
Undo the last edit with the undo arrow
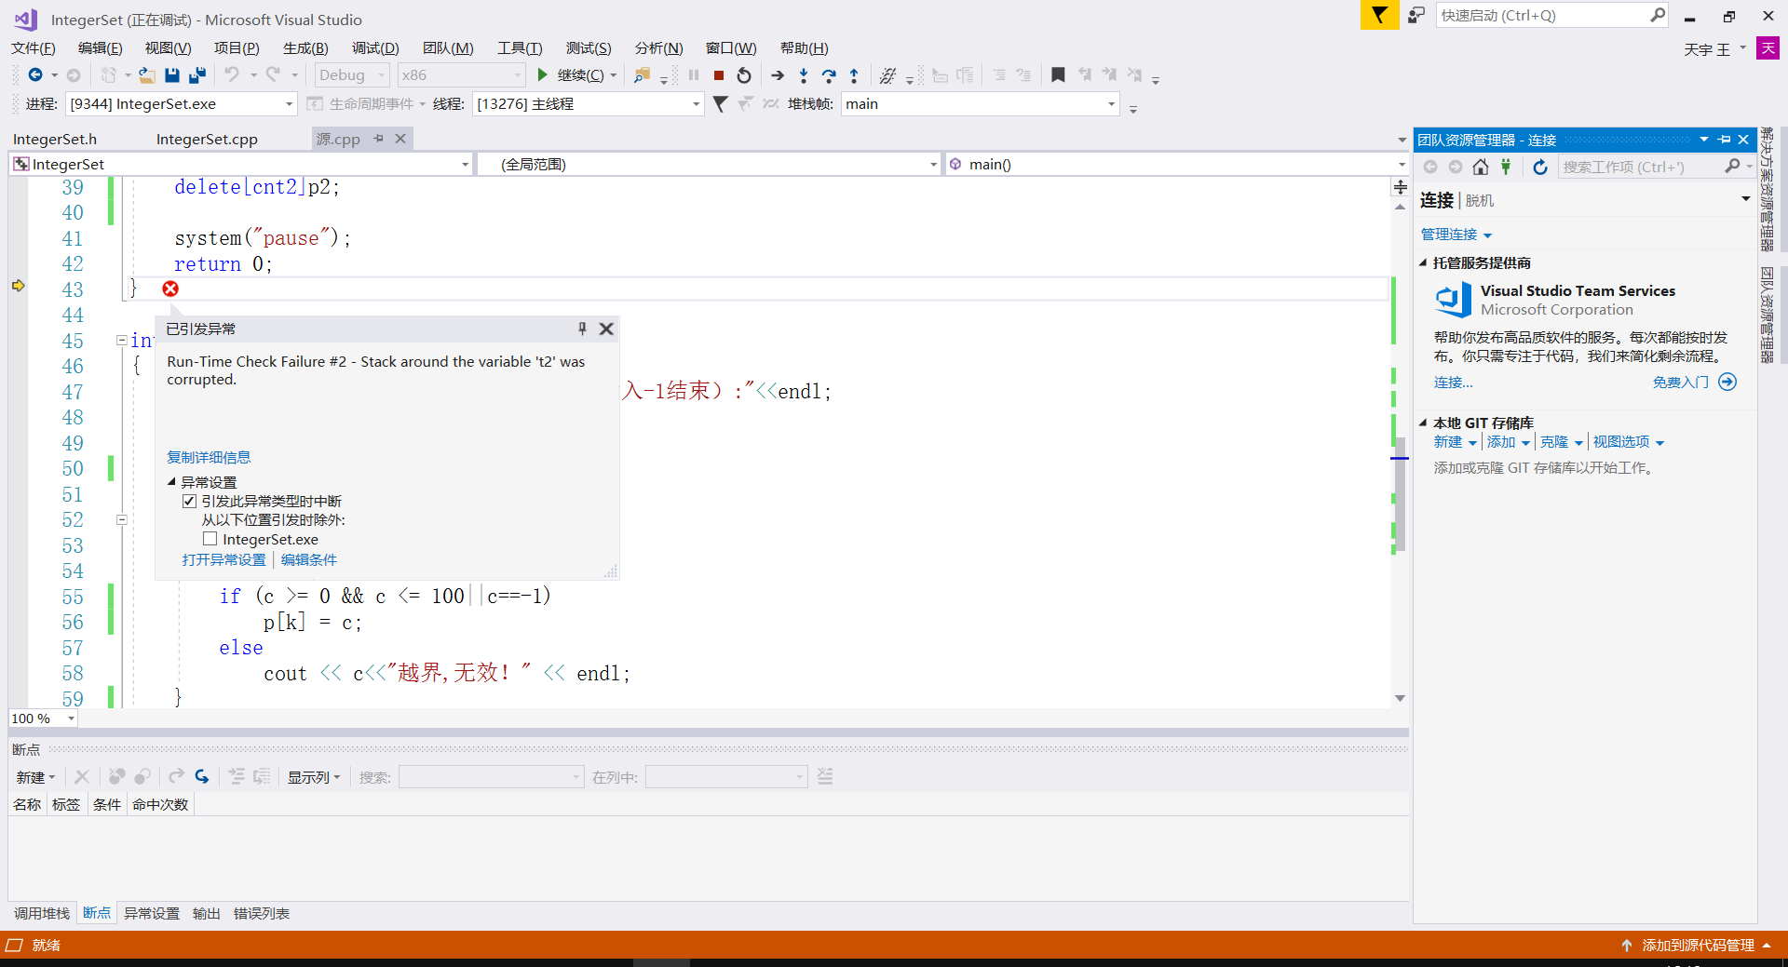232,75
